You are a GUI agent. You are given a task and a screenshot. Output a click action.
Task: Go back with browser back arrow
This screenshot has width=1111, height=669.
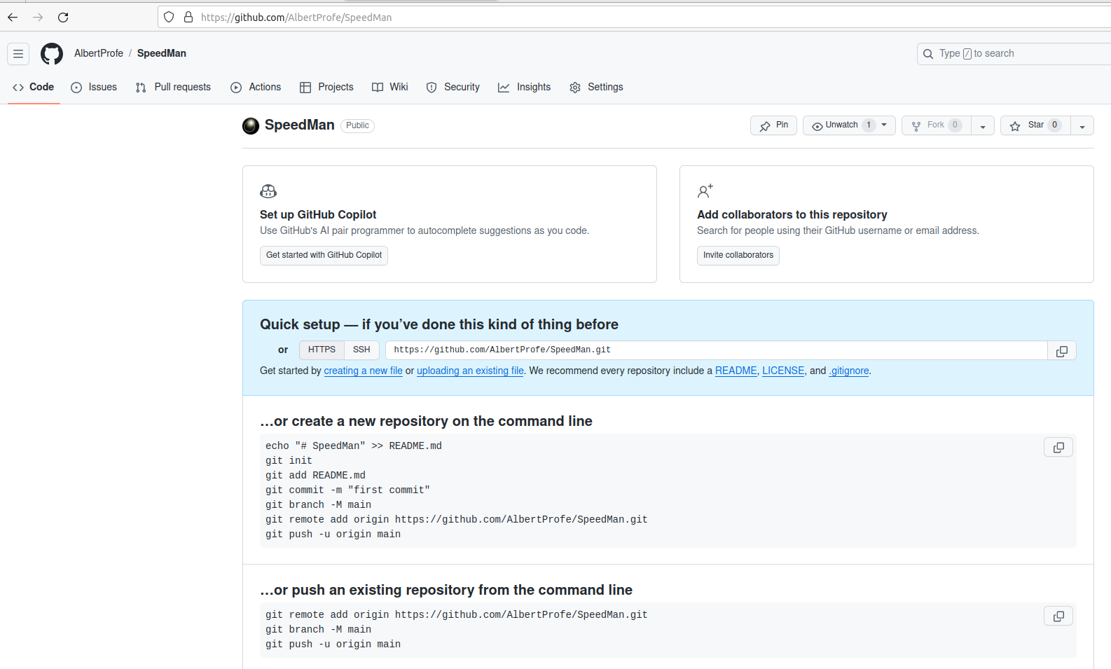point(13,18)
